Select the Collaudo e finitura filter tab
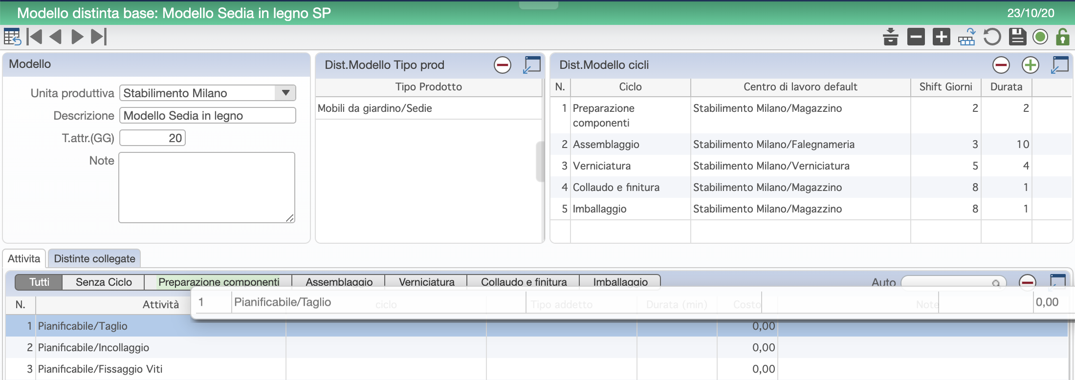This screenshot has width=1075, height=380. [524, 282]
